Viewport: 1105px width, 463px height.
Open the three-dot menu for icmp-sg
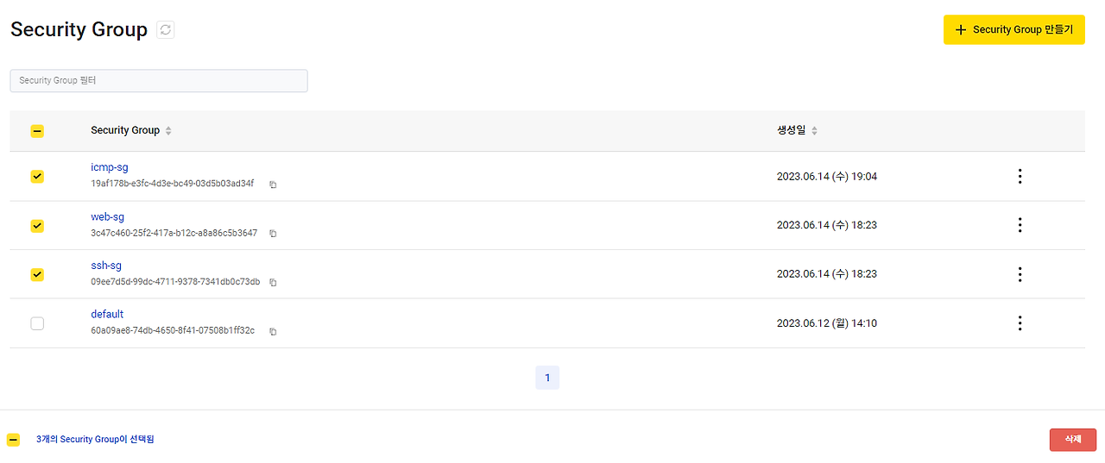pos(1020,176)
